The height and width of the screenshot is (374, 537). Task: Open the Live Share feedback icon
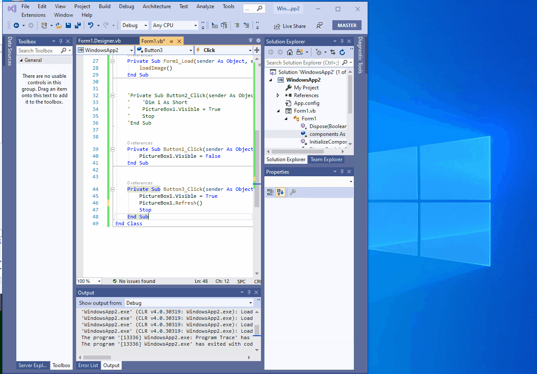pos(319,26)
